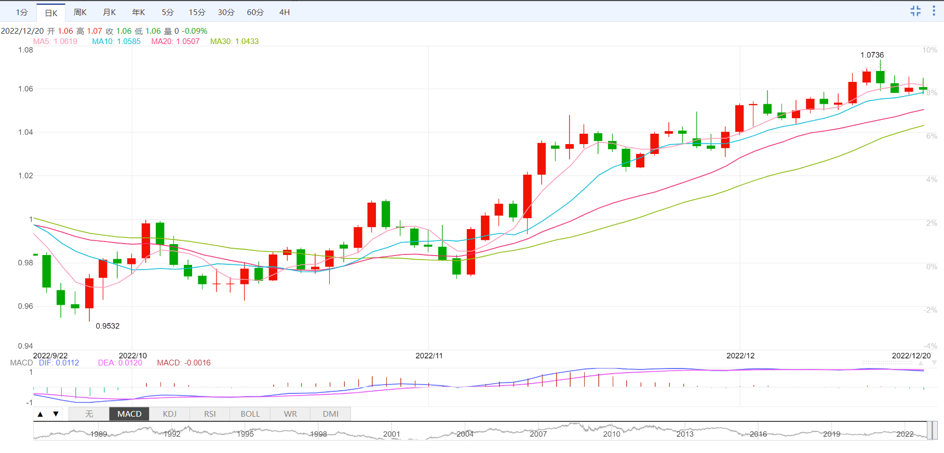Open the 月K monthly chart tab
Viewport: 944px width, 453px height.
(110, 12)
